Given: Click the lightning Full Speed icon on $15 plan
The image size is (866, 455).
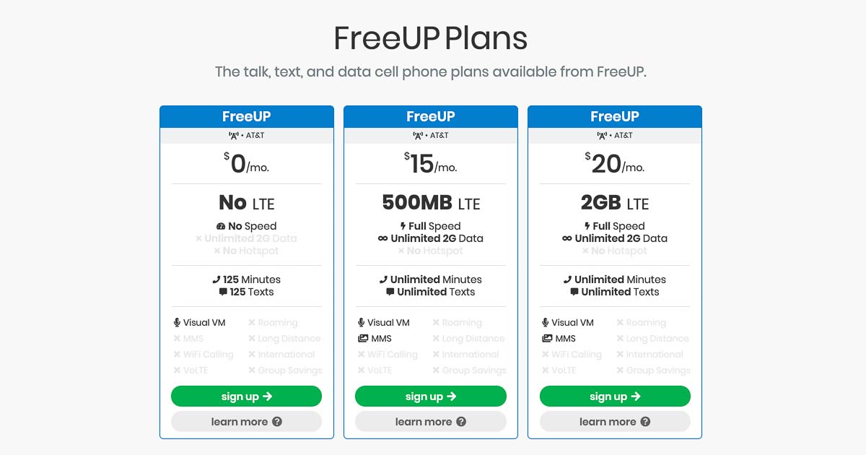Looking at the screenshot, I should 405,225.
